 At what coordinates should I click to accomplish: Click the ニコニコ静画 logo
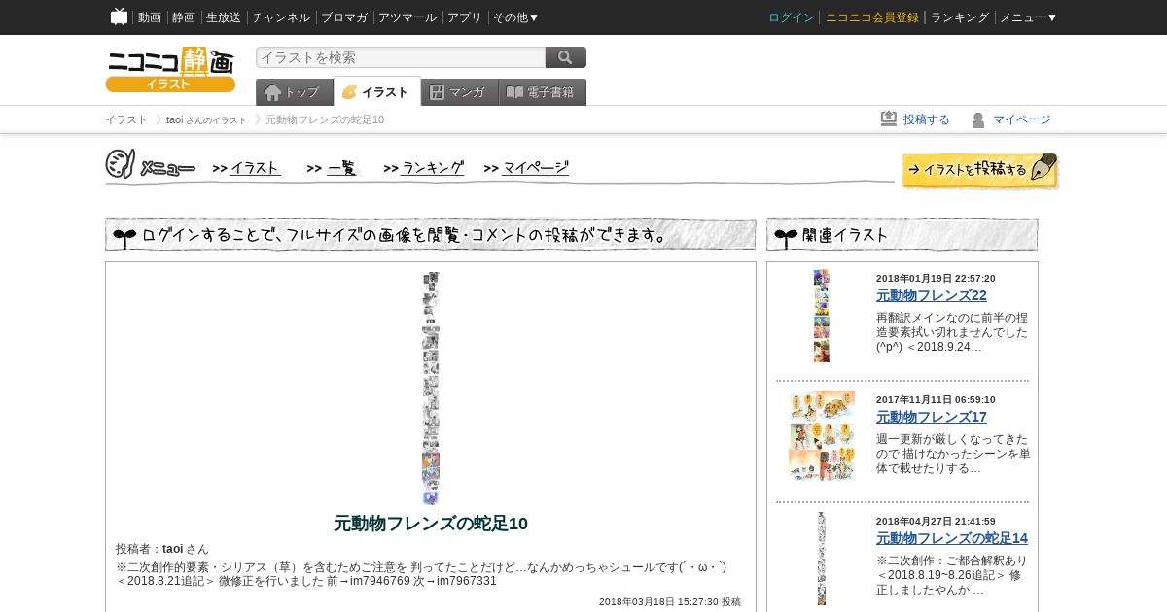[170, 69]
